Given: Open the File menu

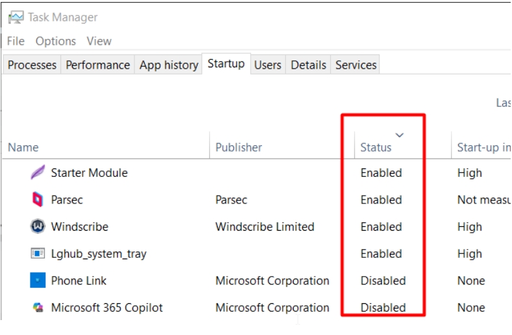Looking at the screenshot, I should 16,41.
